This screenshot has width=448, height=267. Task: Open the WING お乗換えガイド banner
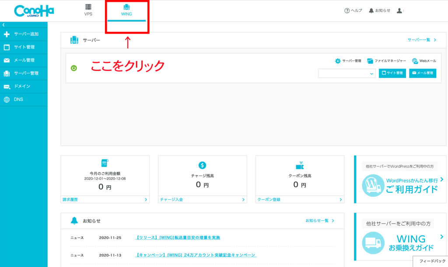tap(400, 237)
